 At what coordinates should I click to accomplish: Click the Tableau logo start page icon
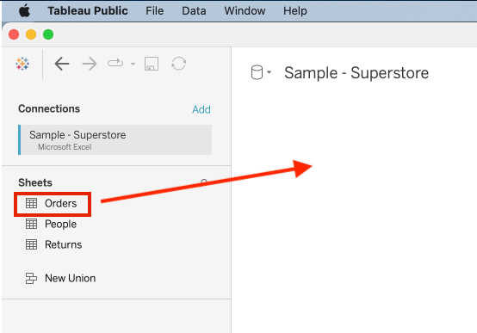point(22,64)
